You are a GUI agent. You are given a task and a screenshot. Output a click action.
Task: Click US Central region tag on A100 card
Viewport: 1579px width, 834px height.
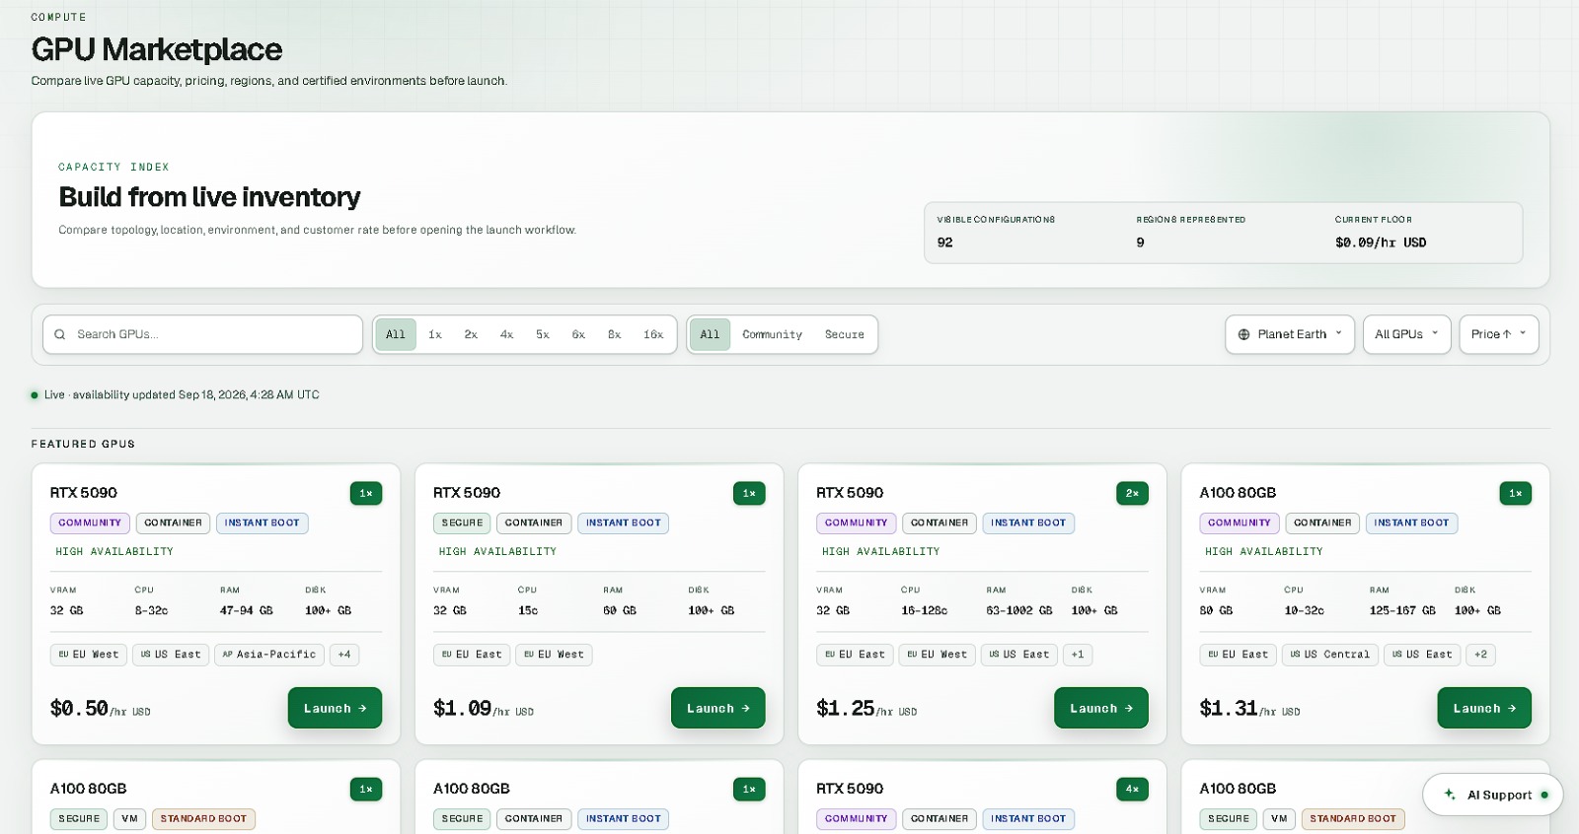[x=1329, y=655]
